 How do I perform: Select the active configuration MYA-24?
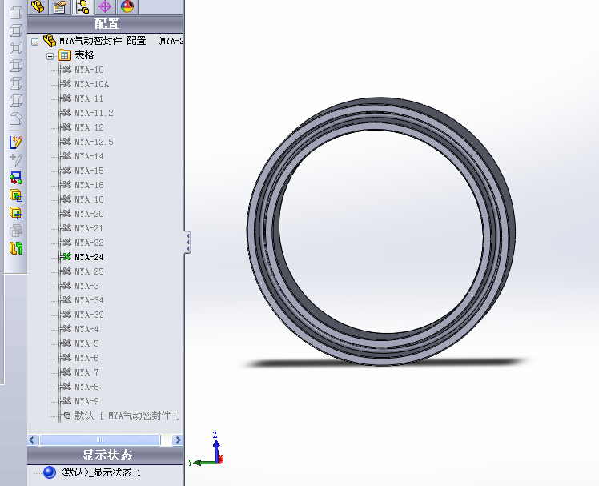coord(89,257)
